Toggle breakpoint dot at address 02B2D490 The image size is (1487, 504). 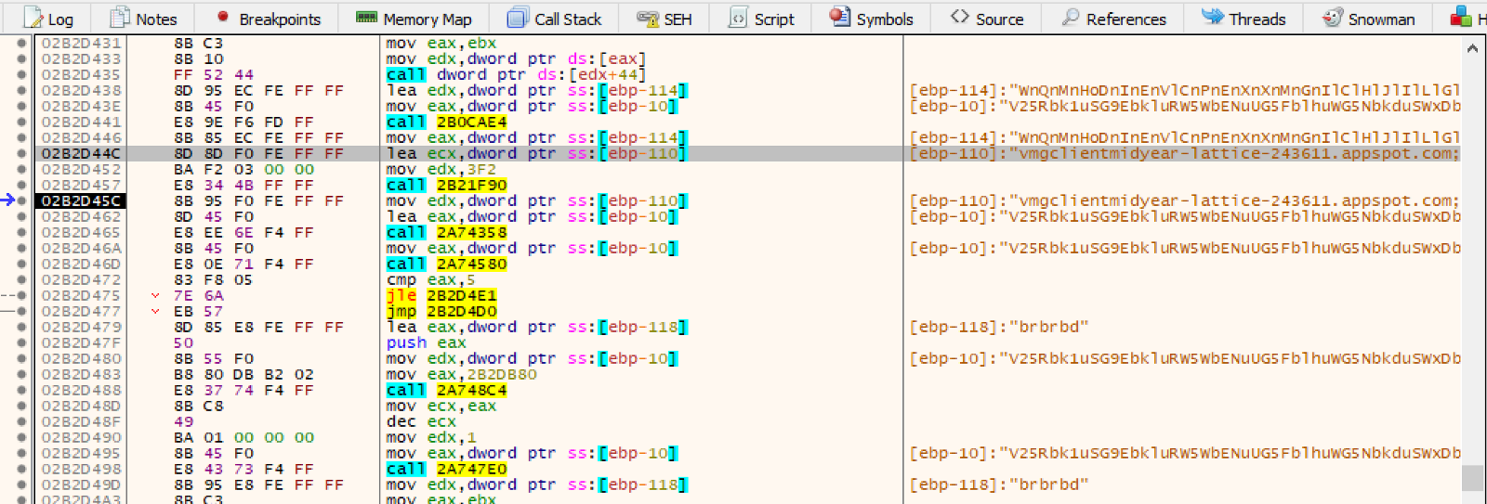coord(21,438)
